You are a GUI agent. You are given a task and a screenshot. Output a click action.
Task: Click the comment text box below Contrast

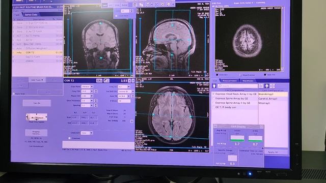[x=98, y=144]
